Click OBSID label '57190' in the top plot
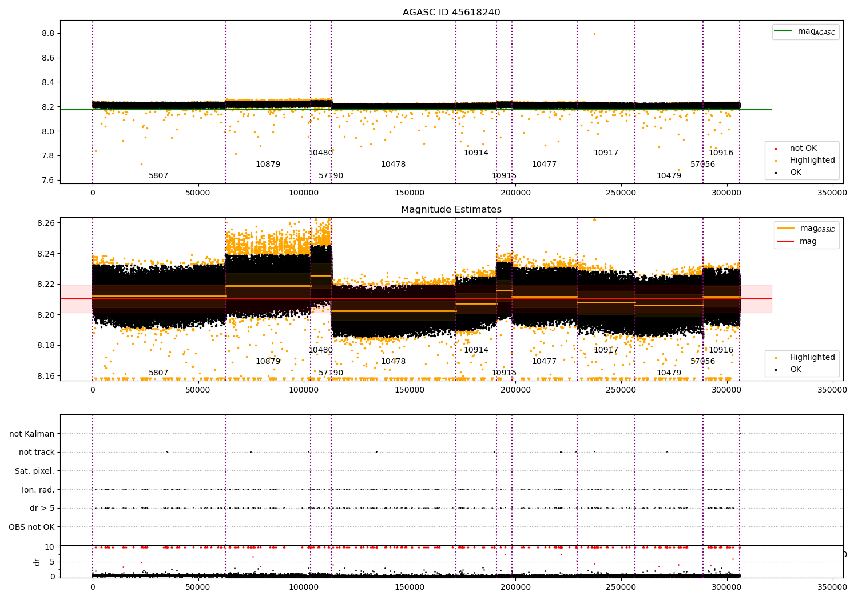This screenshot has width=858, height=600. pyautogui.click(x=331, y=176)
